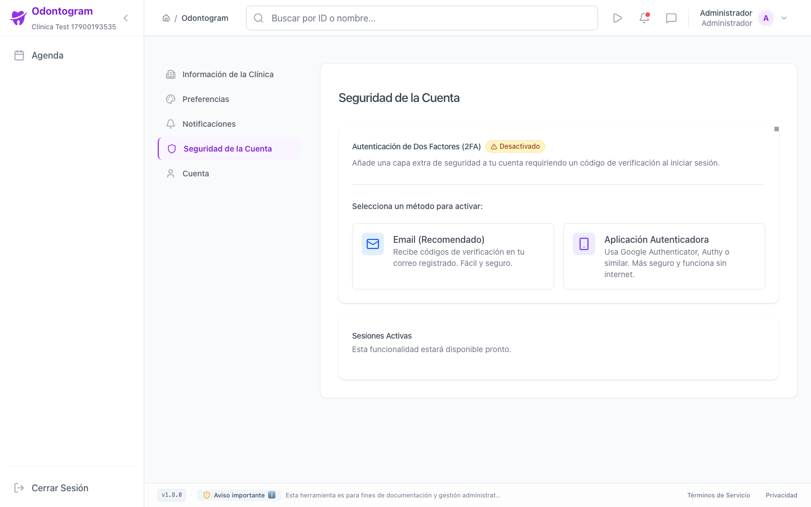Click the warning triangle in Desactivado badge
The height and width of the screenshot is (507, 811).
494,146
